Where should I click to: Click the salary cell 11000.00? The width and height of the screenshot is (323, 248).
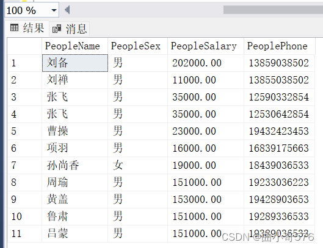(x=206, y=80)
